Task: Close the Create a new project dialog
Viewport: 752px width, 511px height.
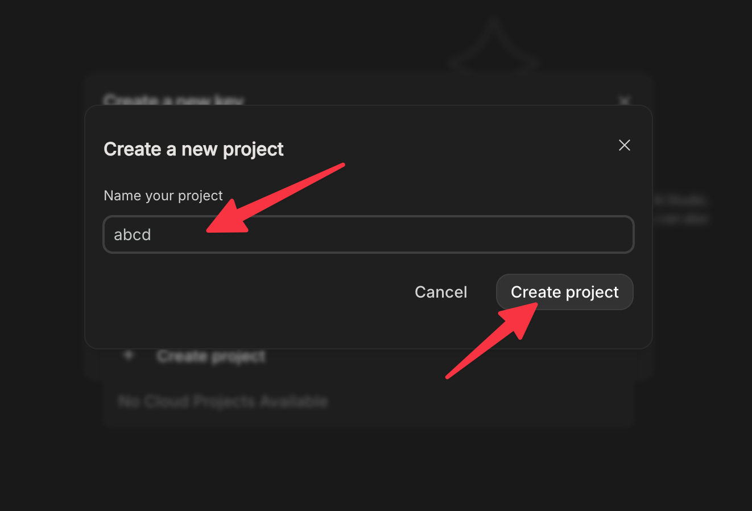Action: point(624,145)
